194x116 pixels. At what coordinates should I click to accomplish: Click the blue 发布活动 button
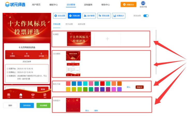tap(27, 105)
